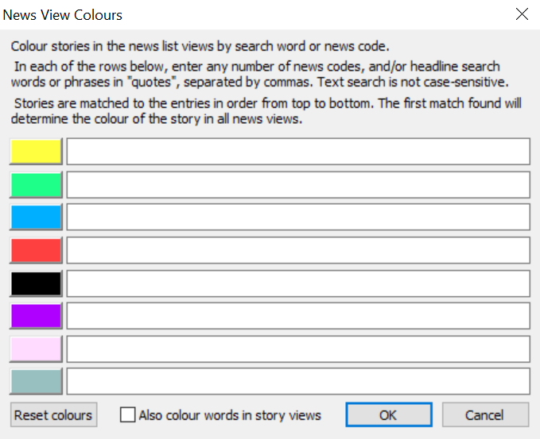Select the blue colour swatch

click(x=36, y=218)
